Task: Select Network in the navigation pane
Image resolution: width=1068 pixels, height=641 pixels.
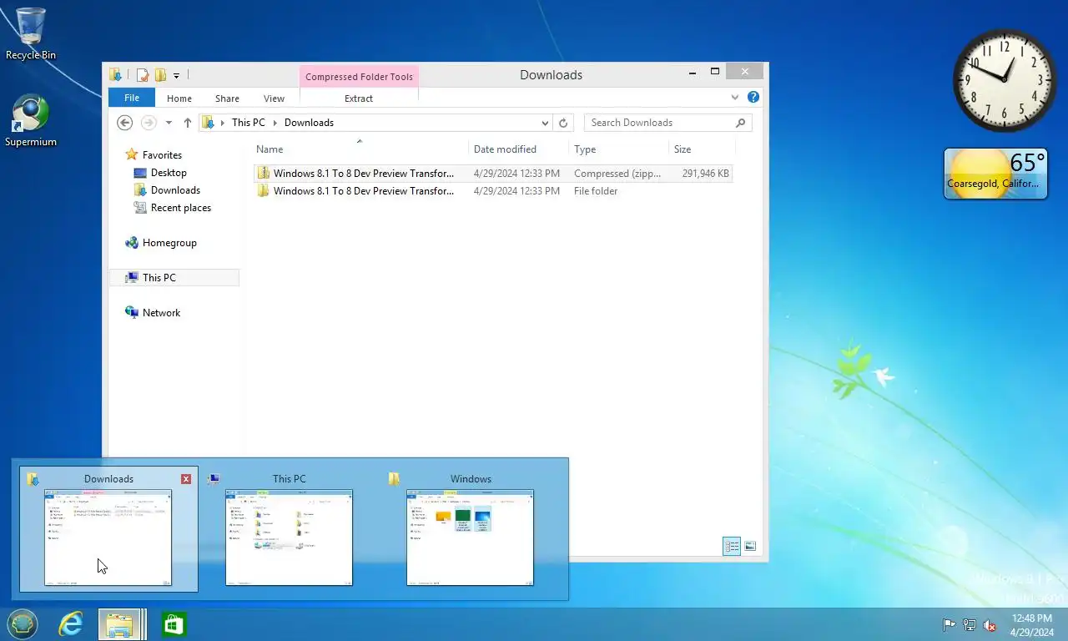Action: 161,313
